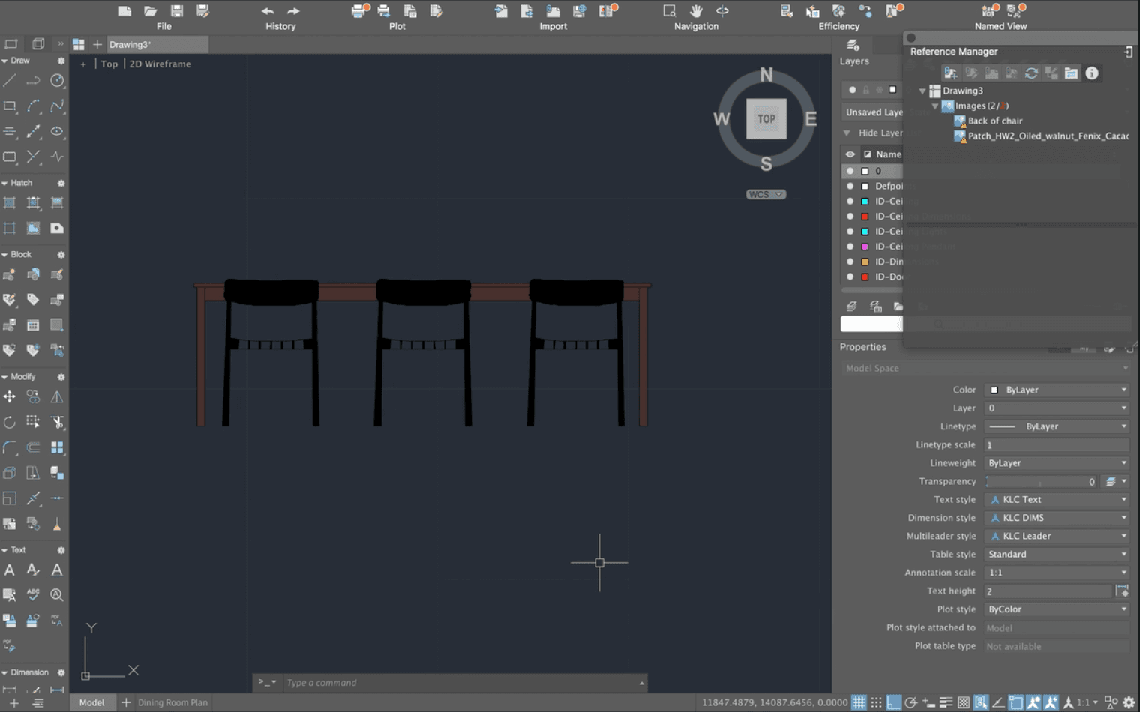Open the Text style KLC Text dropdown
The width and height of the screenshot is (1140, 712).
(1057, 499)
